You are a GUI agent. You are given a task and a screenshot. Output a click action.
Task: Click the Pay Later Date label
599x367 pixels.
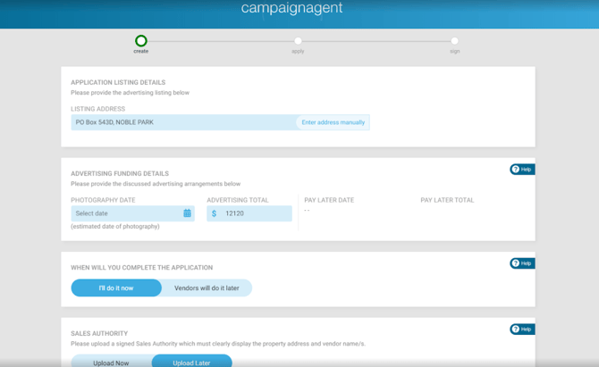pos(329,200)
